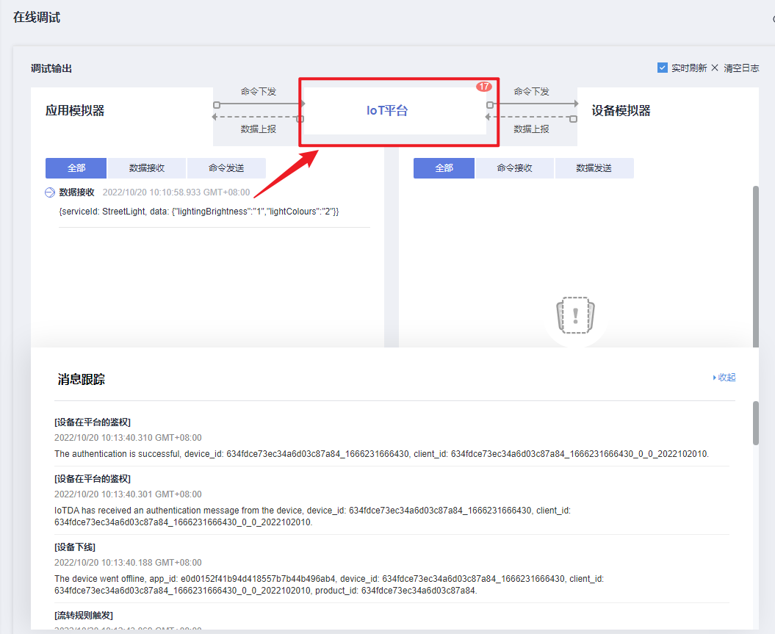The width and height of the screenshot is (775, 634).
Task: Select 全部 tab under 设备模拟器
Action: (444, 168)
